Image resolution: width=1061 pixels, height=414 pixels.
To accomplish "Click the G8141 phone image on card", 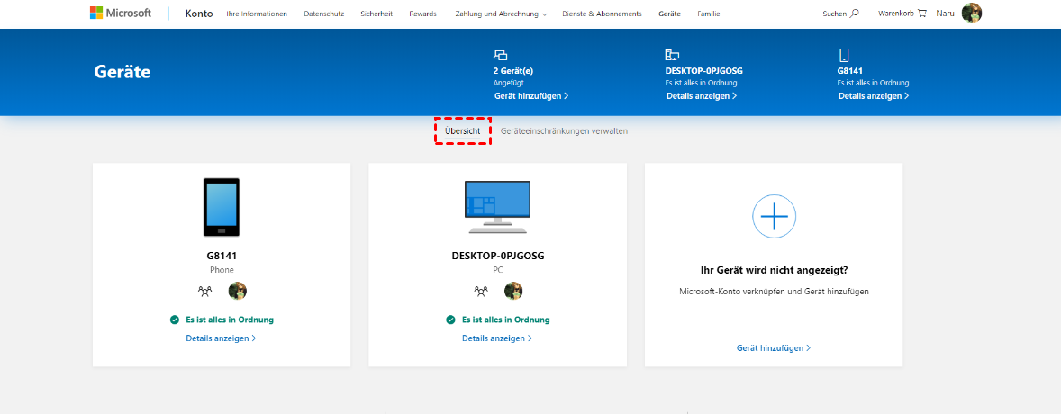I will point(222,207).
